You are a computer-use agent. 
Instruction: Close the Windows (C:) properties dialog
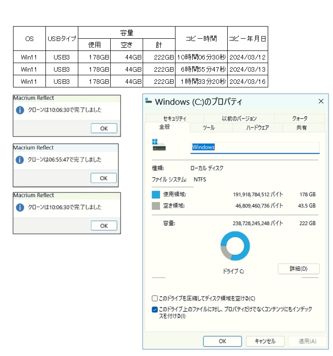[x=321, y=101]
